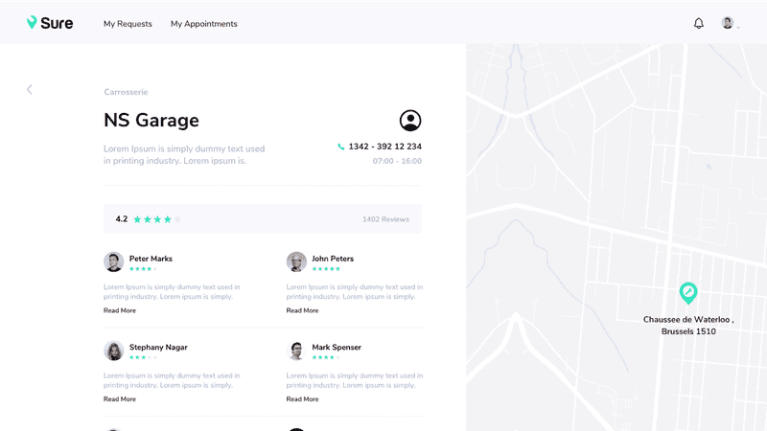Call phone number 1342 - 392 12 234

(x=384, y=147)
